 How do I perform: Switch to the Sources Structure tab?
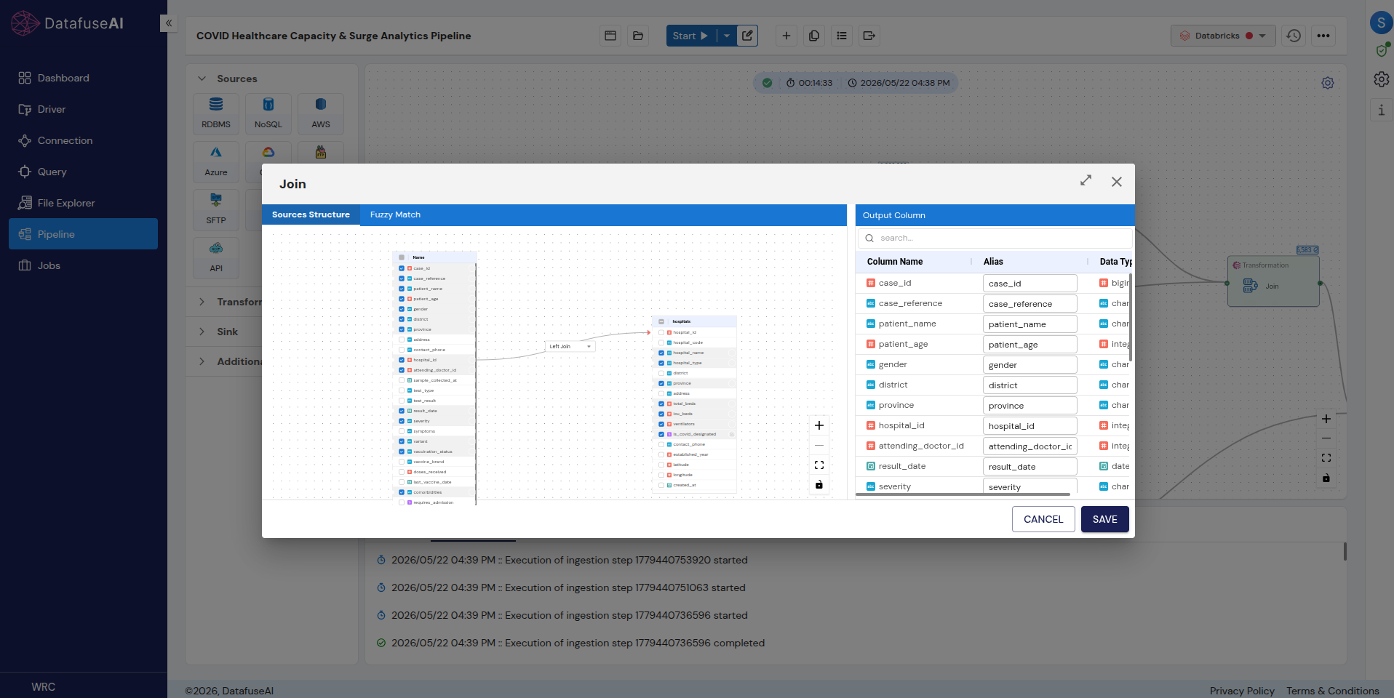(311, 214)
